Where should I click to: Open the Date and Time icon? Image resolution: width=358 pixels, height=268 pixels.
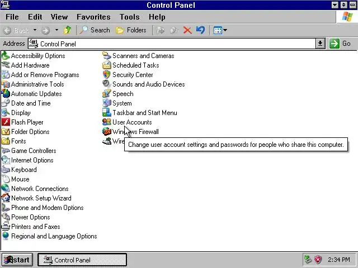(x=6, y=103)
